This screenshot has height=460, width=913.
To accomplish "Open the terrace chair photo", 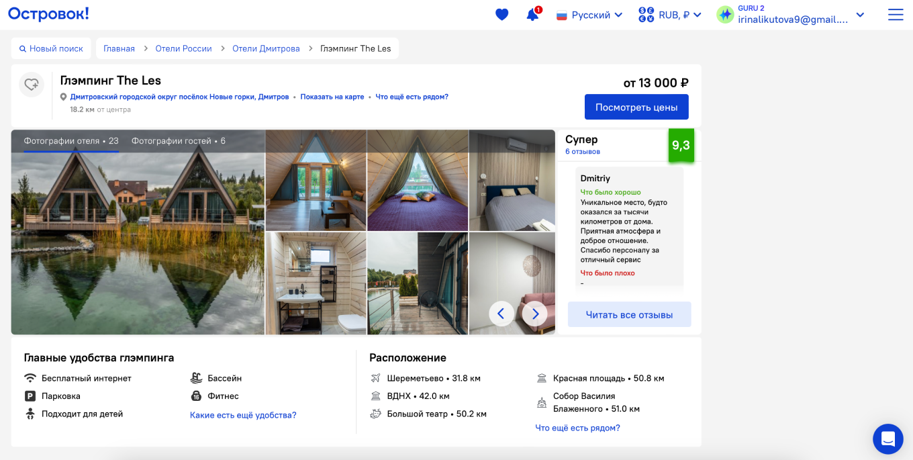I will click(x=418, y=283).
